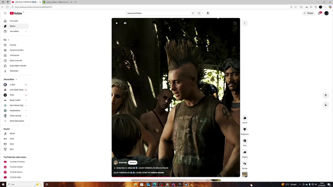Go to previous Short with up arrow
Screen dimensions: 333x187
[x=325, y=95]
